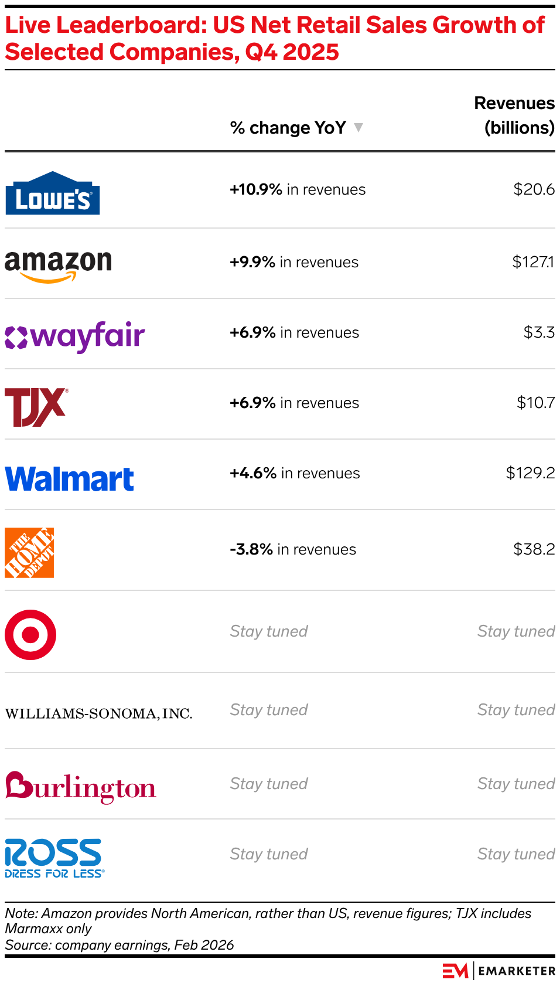Click the Amazon logo

click(x=58, y=265)
